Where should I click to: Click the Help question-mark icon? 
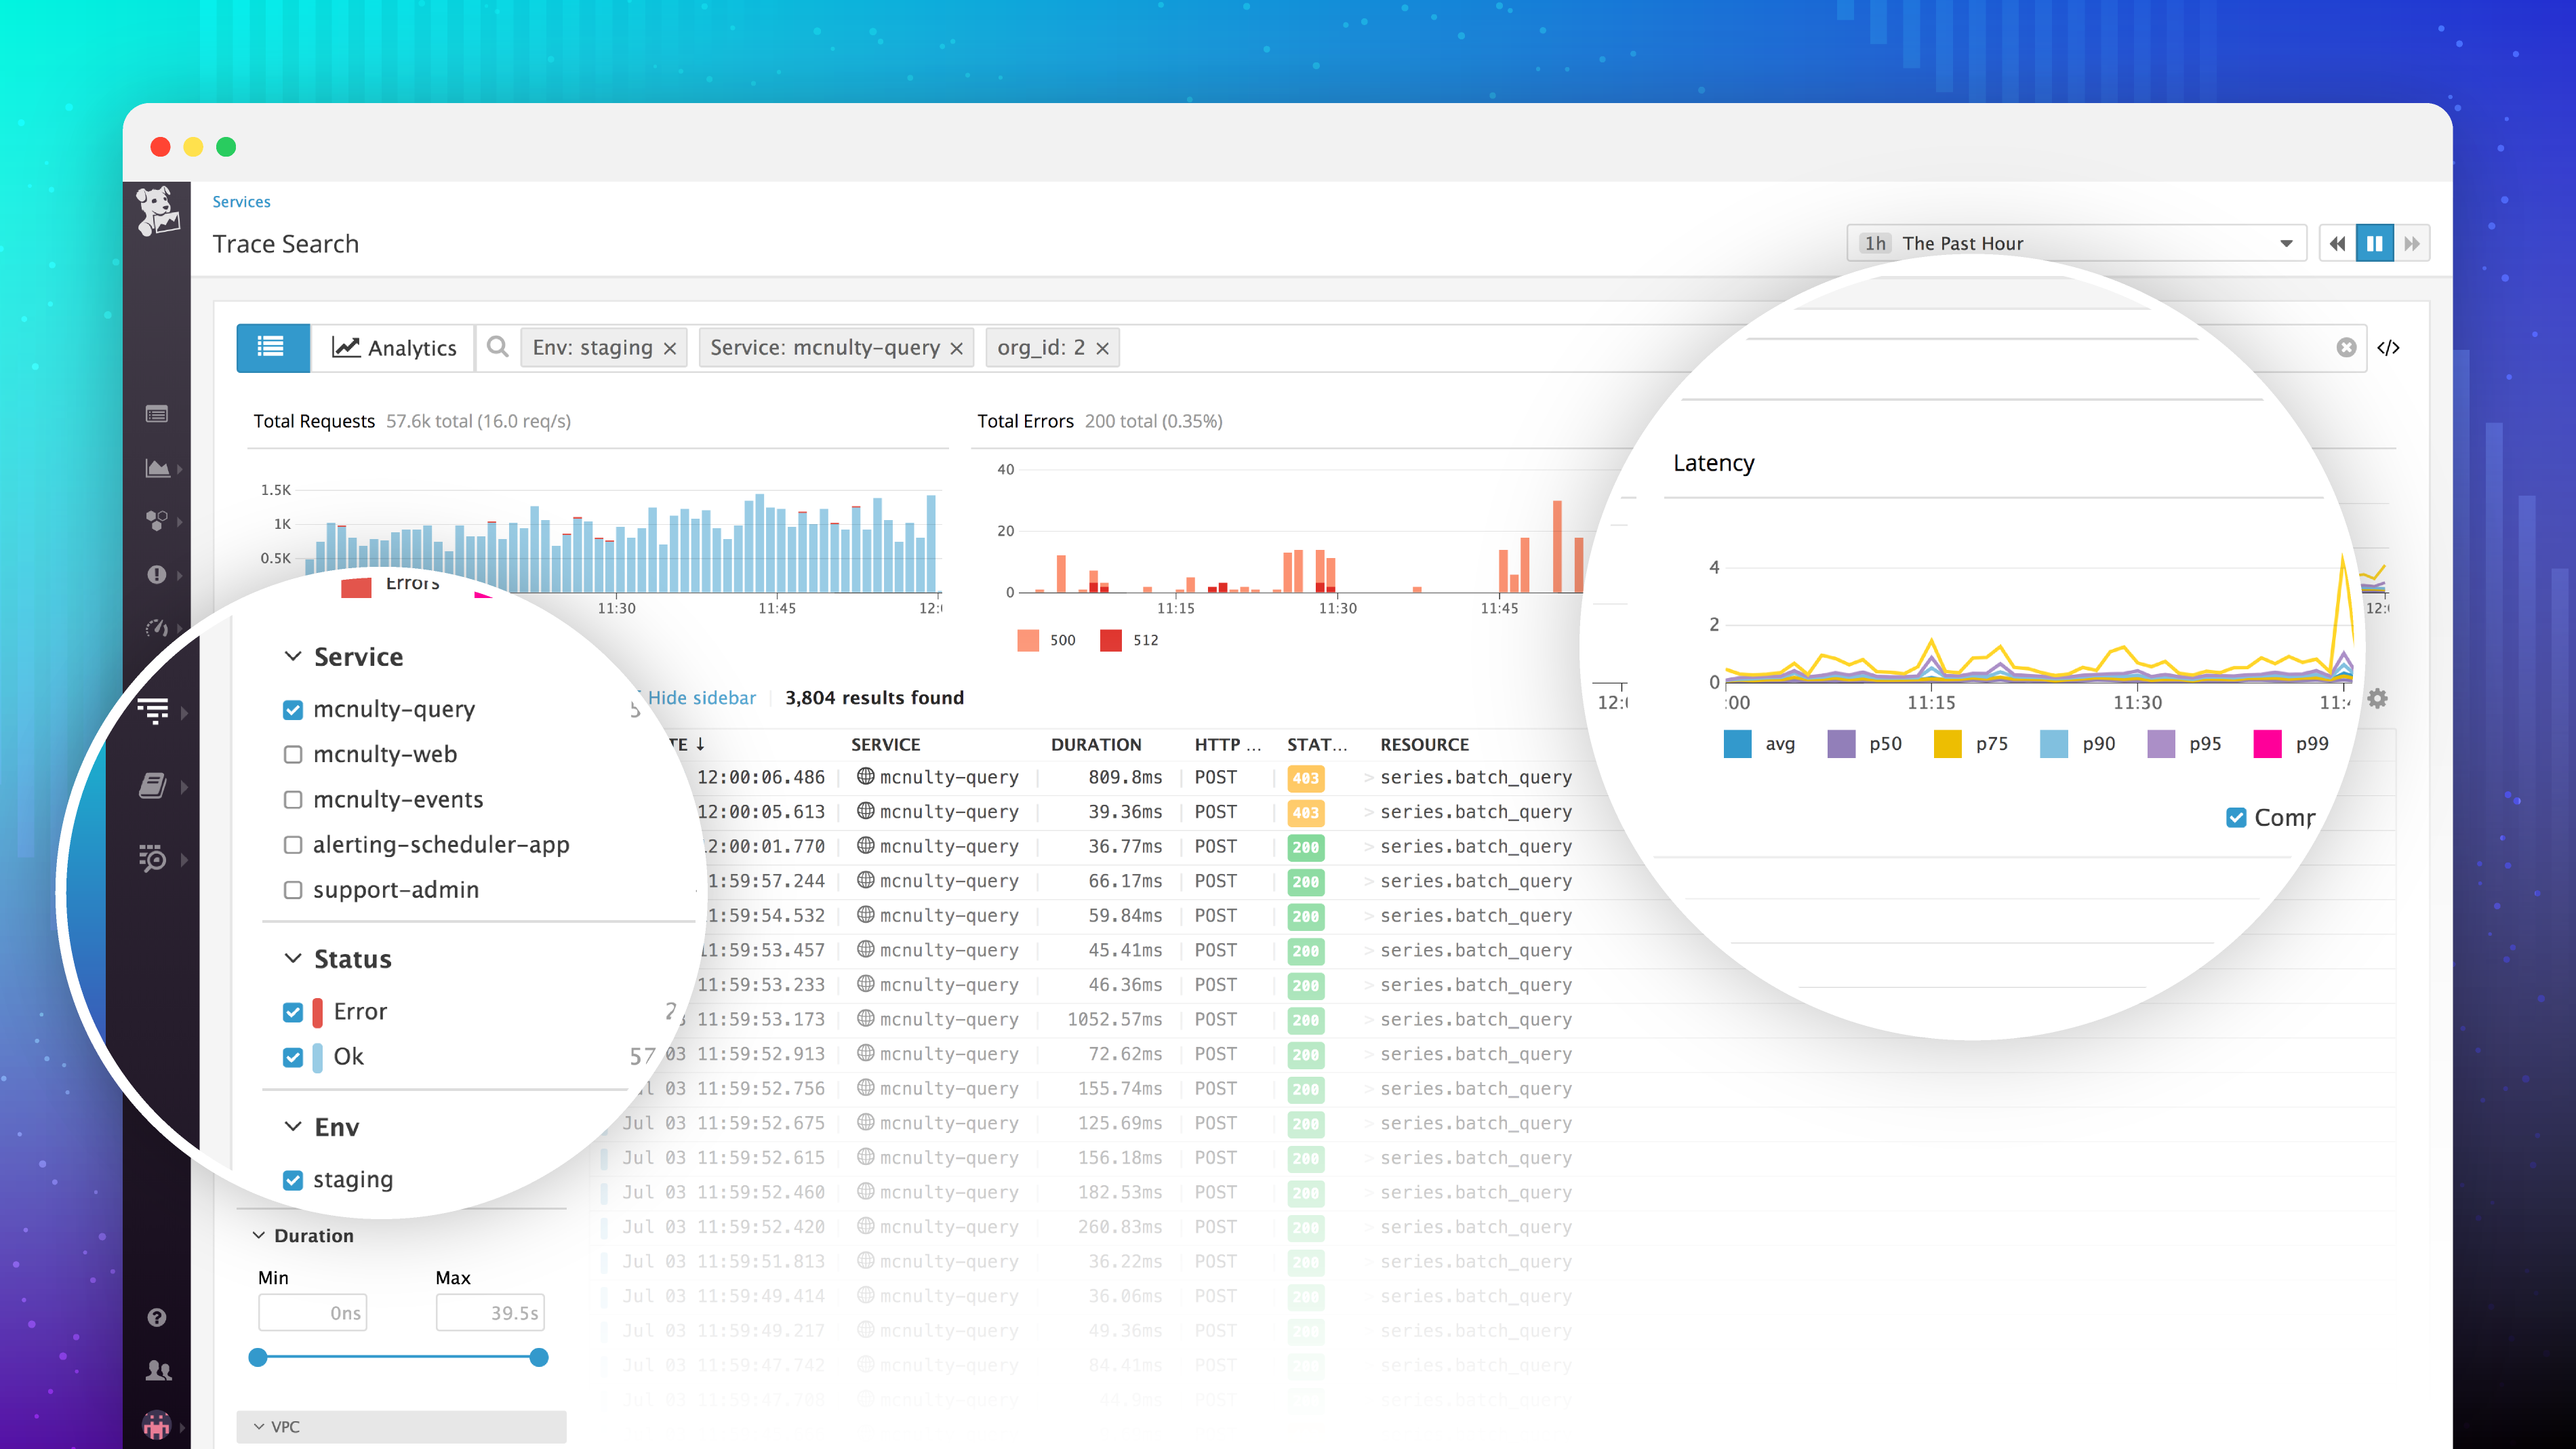(x=157, y=1317)
